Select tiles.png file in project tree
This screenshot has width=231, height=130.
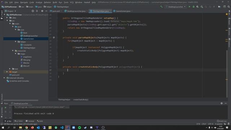pyautogui.click(x=26, y=60)
